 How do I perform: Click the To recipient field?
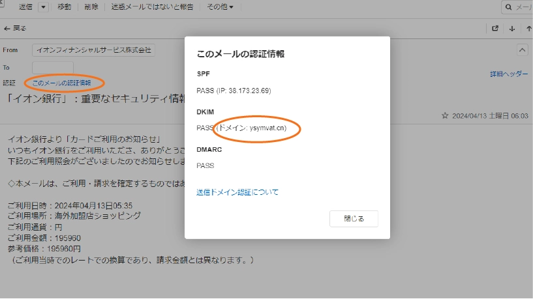[x=52, y=67]
